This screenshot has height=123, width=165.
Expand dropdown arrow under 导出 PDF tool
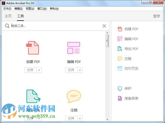(39, 119)
